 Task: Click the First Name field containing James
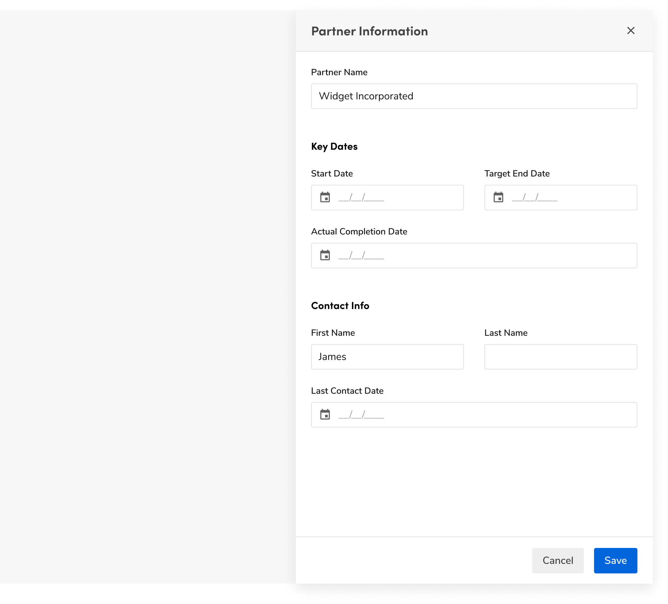tap(387, 357)
